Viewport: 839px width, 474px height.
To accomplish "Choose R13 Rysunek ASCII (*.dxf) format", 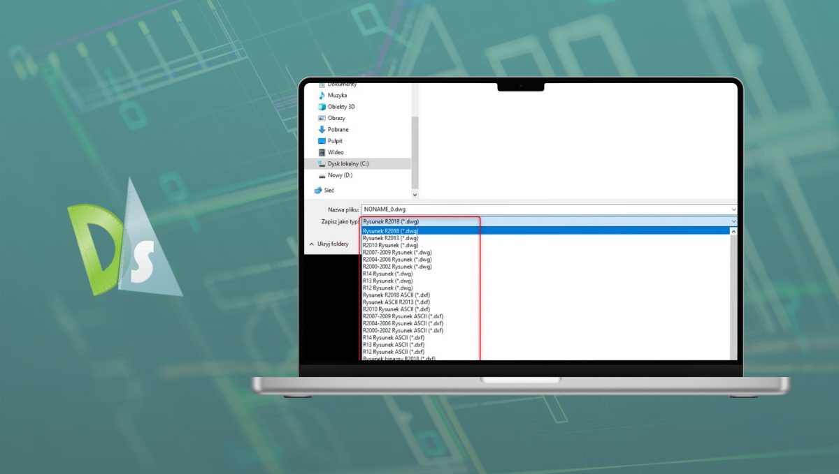I will click(x=394, y=345).
